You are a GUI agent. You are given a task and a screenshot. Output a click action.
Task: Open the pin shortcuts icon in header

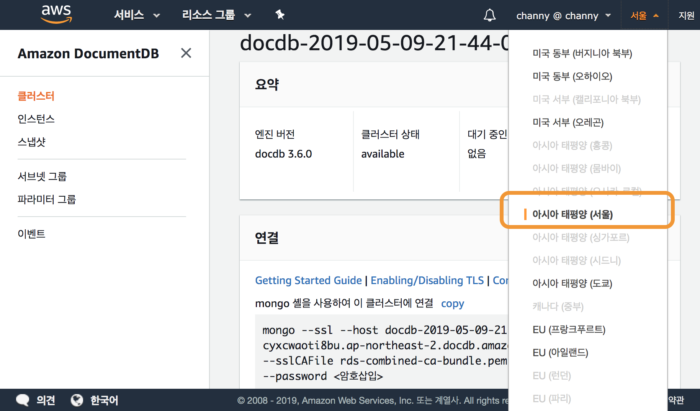coord(280,15)
